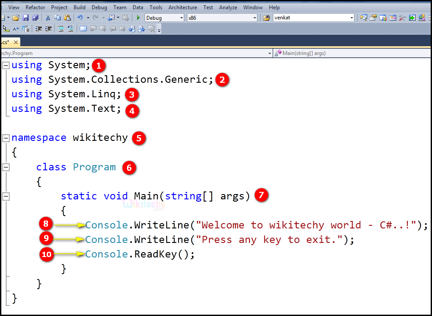432x316 pixels.
Task: Click the Save All icon
Action: (x=36, y=18)
